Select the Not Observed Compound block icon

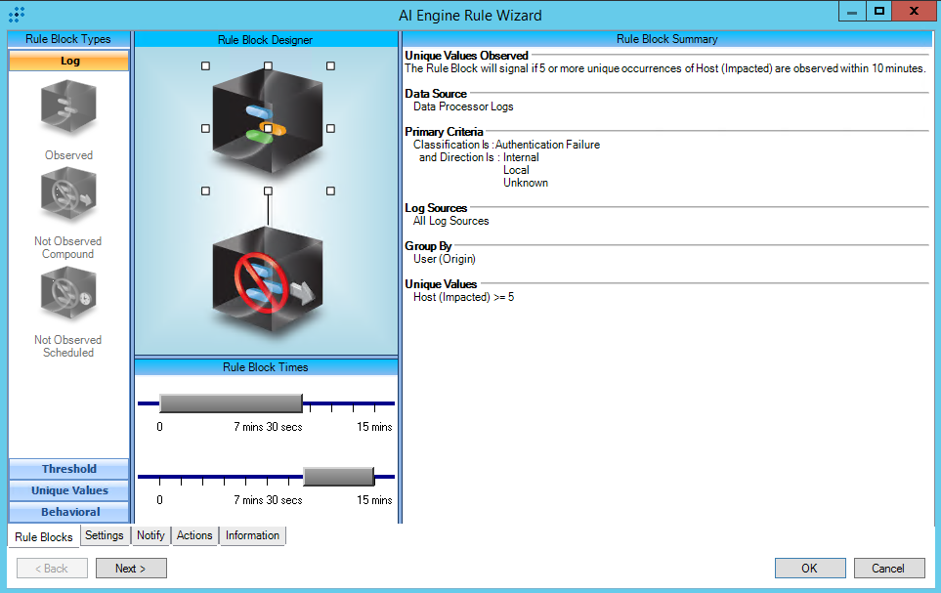pyautogui.click(x=68, y=196)
